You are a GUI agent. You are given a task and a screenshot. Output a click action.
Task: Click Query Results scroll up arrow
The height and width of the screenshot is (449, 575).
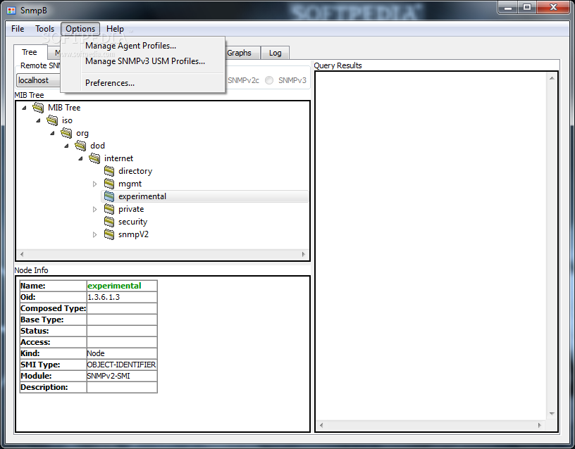tap(552, 78)
